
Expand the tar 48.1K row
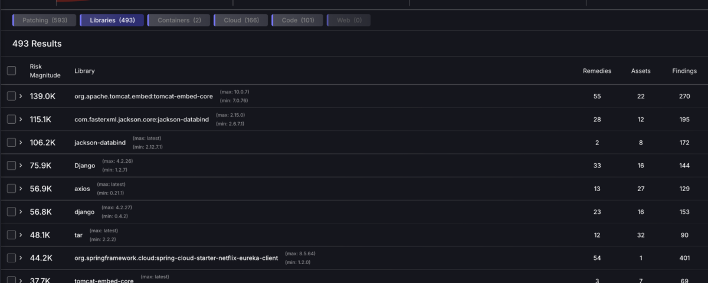pos(21,235)
